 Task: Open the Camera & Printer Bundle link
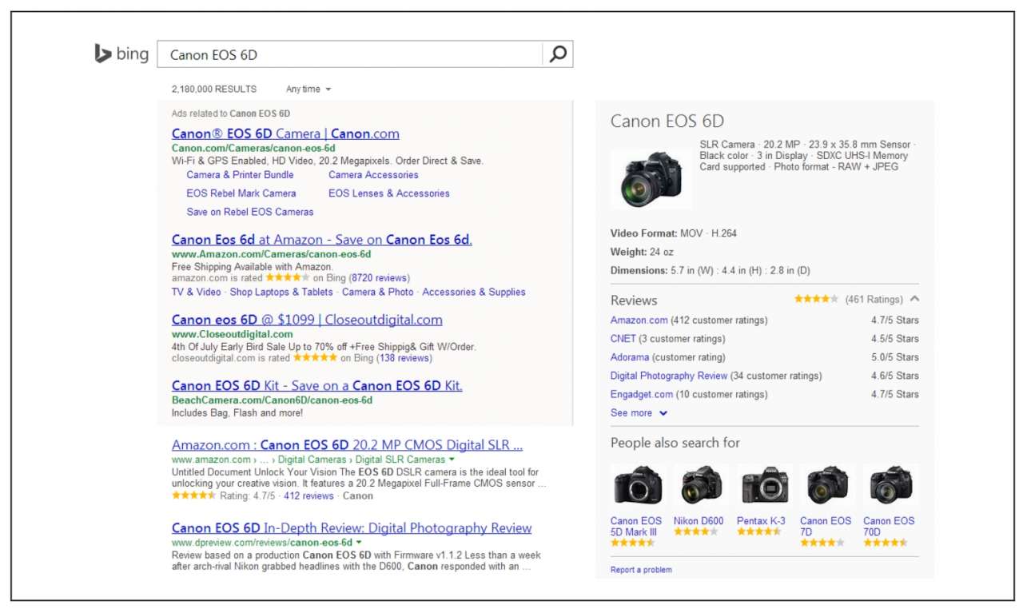[240, 175]
